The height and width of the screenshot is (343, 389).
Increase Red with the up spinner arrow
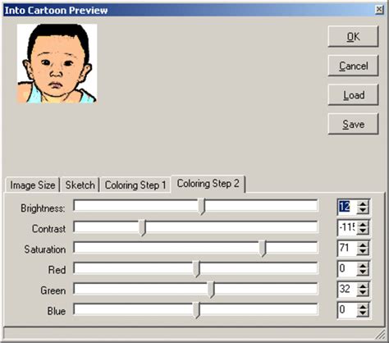pyautogui.click(x=363, y=265)
